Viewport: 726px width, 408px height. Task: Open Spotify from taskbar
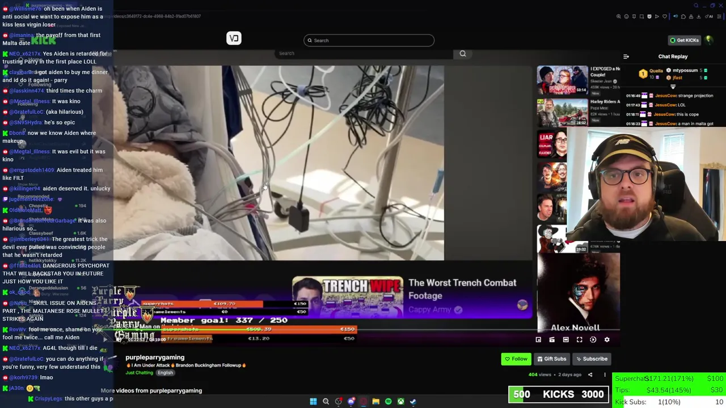point(388,401)
